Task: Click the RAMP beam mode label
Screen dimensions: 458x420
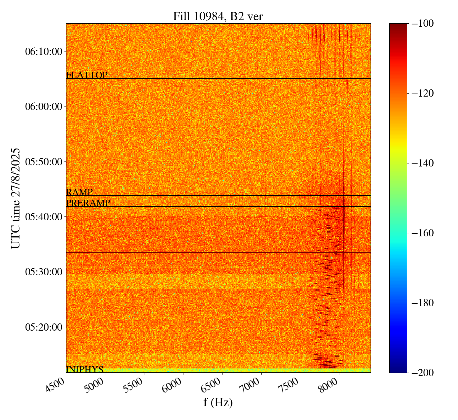Action: (x=79, y=192)
